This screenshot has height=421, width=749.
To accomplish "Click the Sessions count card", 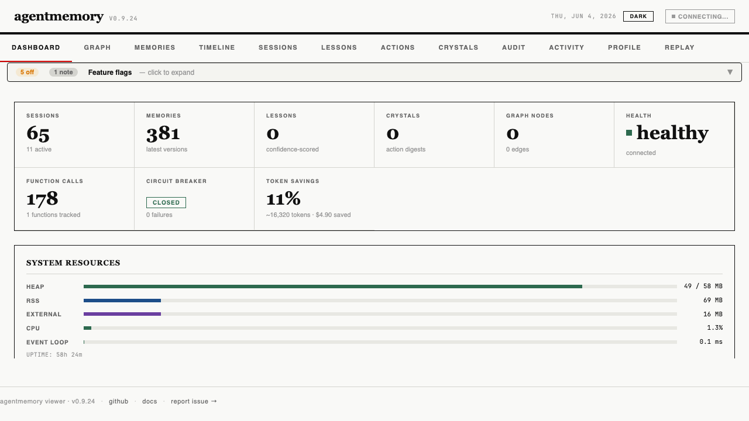I will pos(74,135).
